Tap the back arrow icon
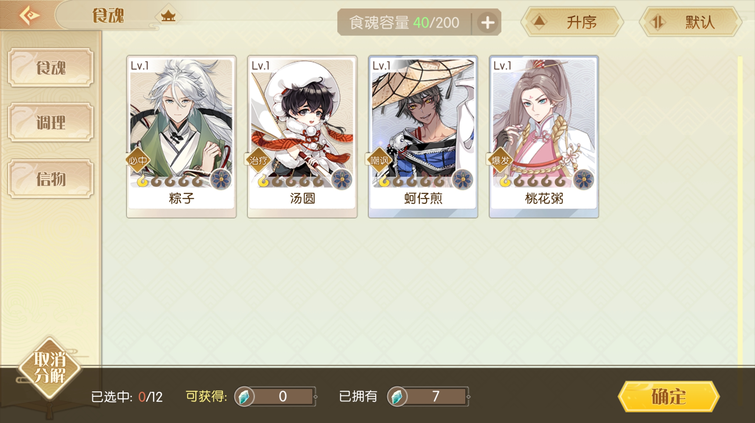This screenshot has height=423, width=755. [x=29, y=15]
